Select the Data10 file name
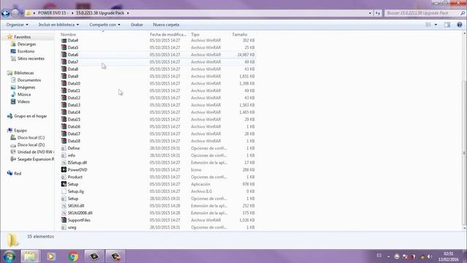 point(74,83)
